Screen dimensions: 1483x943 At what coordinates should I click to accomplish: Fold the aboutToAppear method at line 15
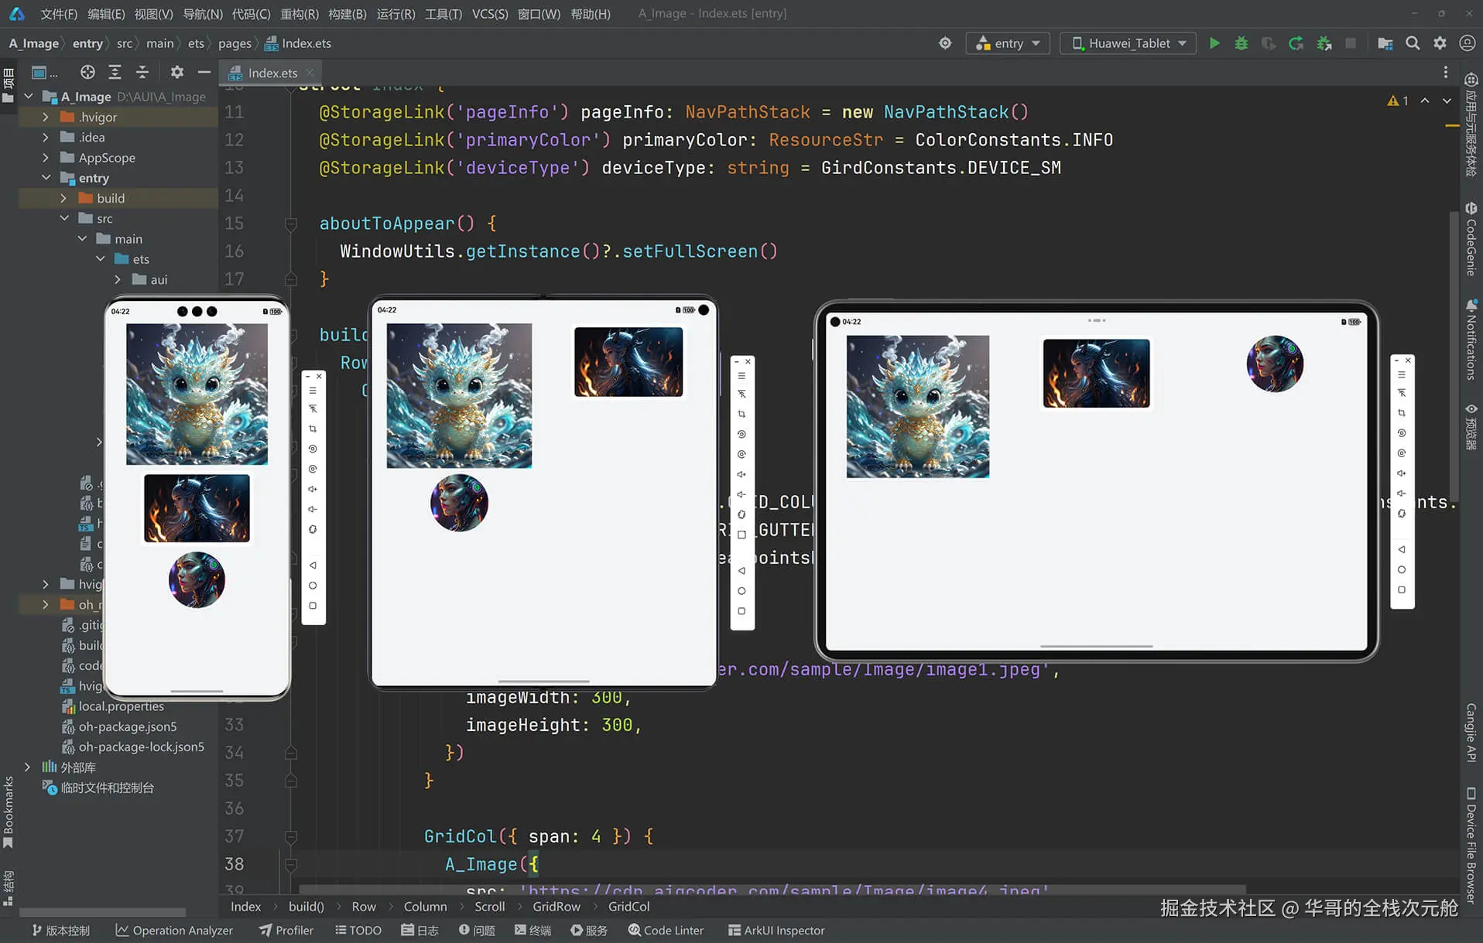coord(291,224)
